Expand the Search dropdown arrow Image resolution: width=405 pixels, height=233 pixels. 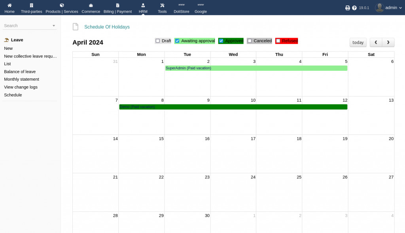pos(54,26)
